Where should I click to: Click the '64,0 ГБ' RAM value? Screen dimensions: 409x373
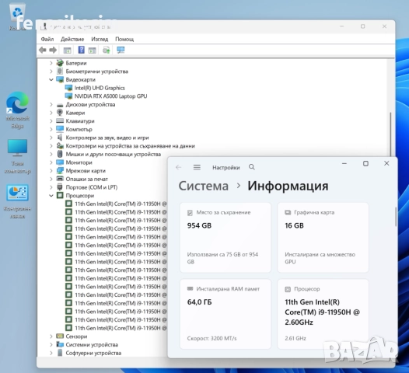tap(200, 302)
